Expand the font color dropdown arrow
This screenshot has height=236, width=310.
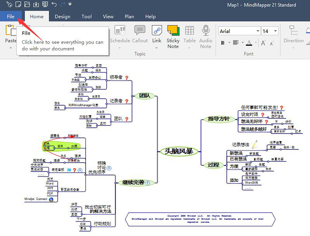256,42
